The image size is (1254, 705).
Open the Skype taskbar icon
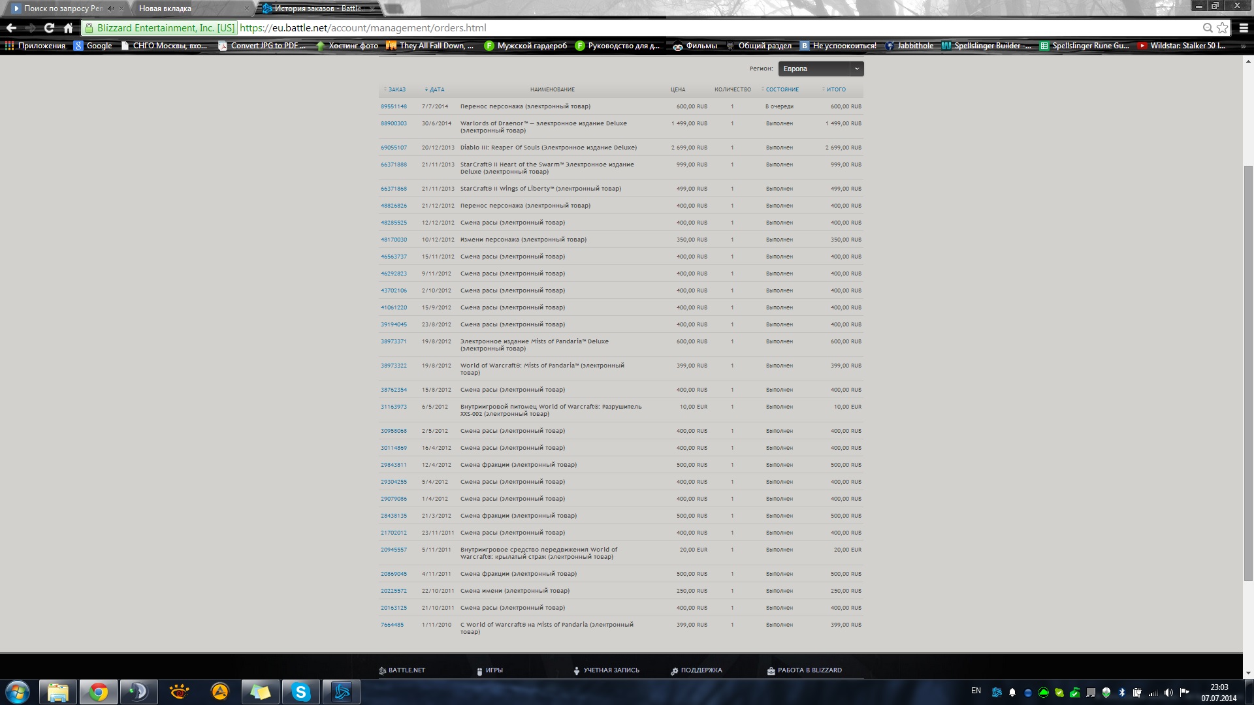[300, 692]
